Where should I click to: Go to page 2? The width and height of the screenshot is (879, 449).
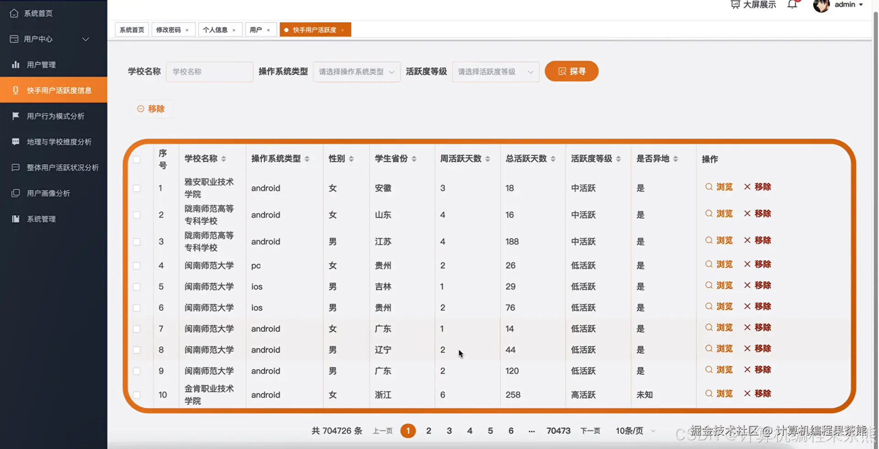click(x=429, y=431)
